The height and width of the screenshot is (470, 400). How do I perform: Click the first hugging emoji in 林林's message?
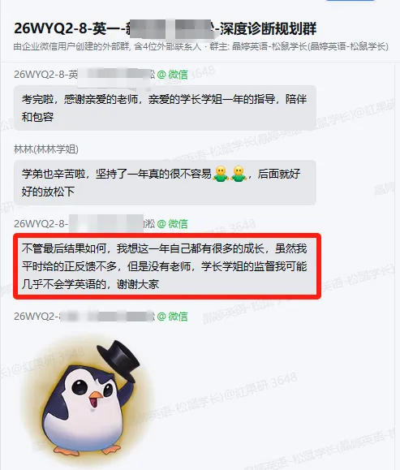click(221, 174)
